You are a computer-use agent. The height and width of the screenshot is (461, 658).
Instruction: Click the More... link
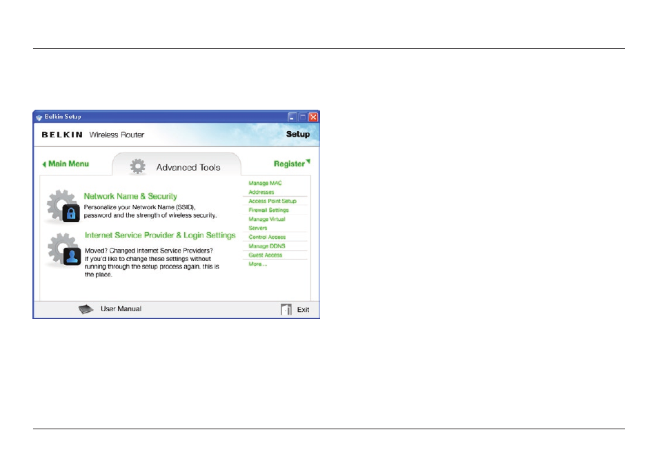[x=258, y=264]
